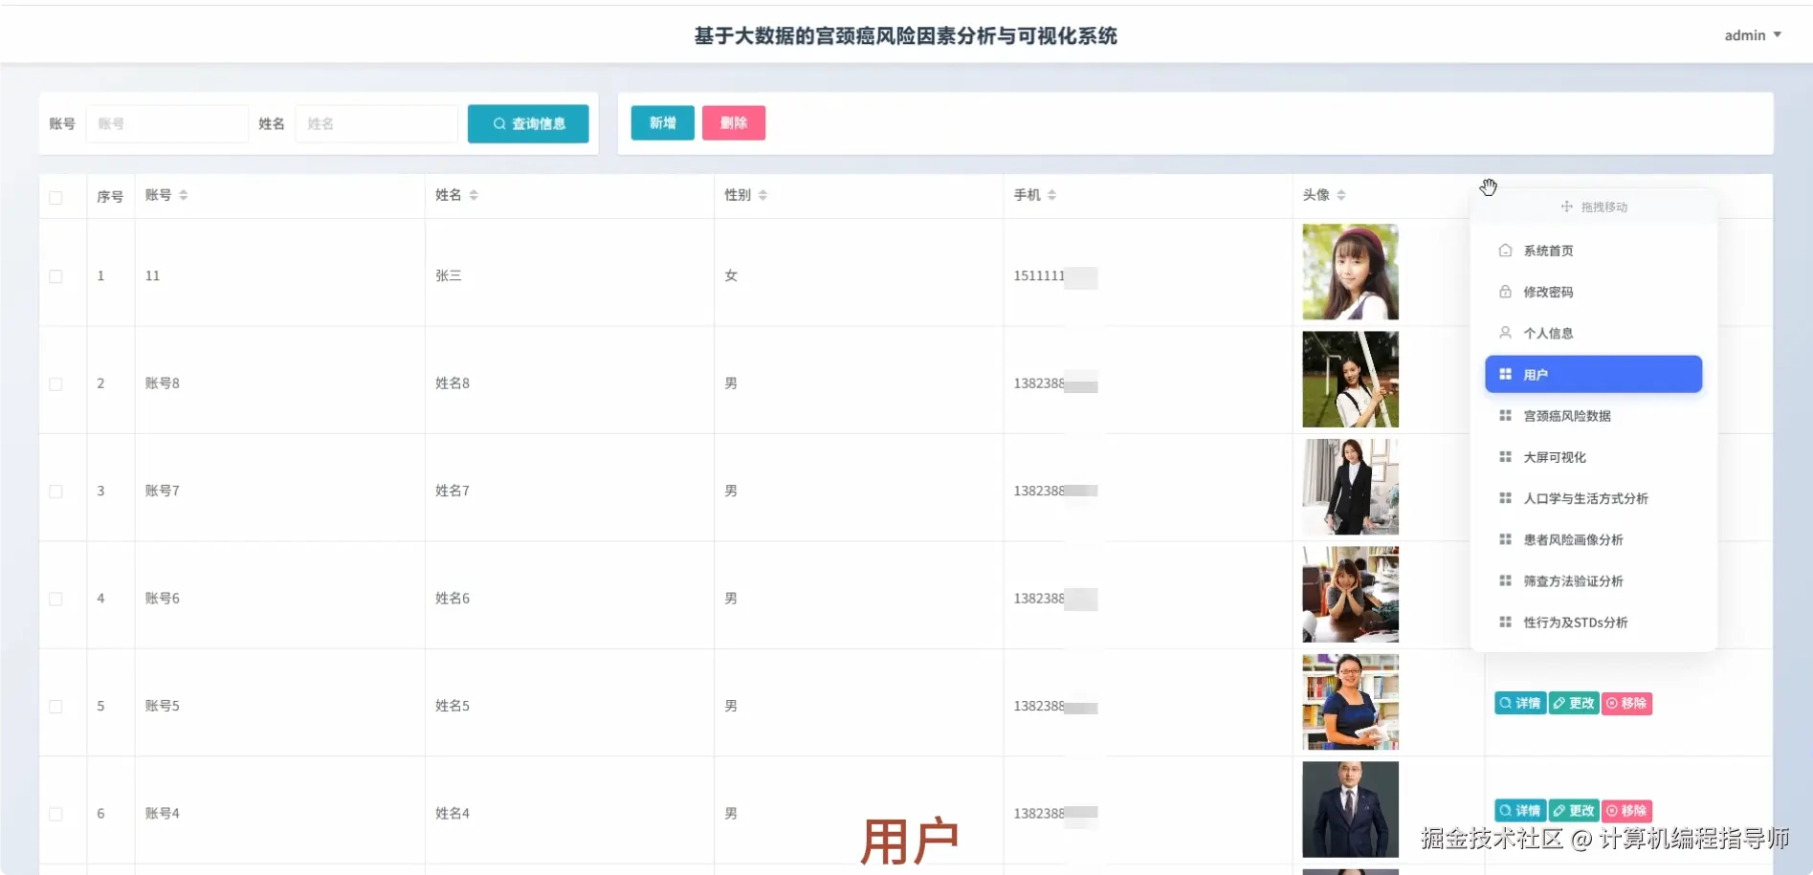Click the gender cell 女 in row 1
1813x875 pixels.
tap(731, 275)
